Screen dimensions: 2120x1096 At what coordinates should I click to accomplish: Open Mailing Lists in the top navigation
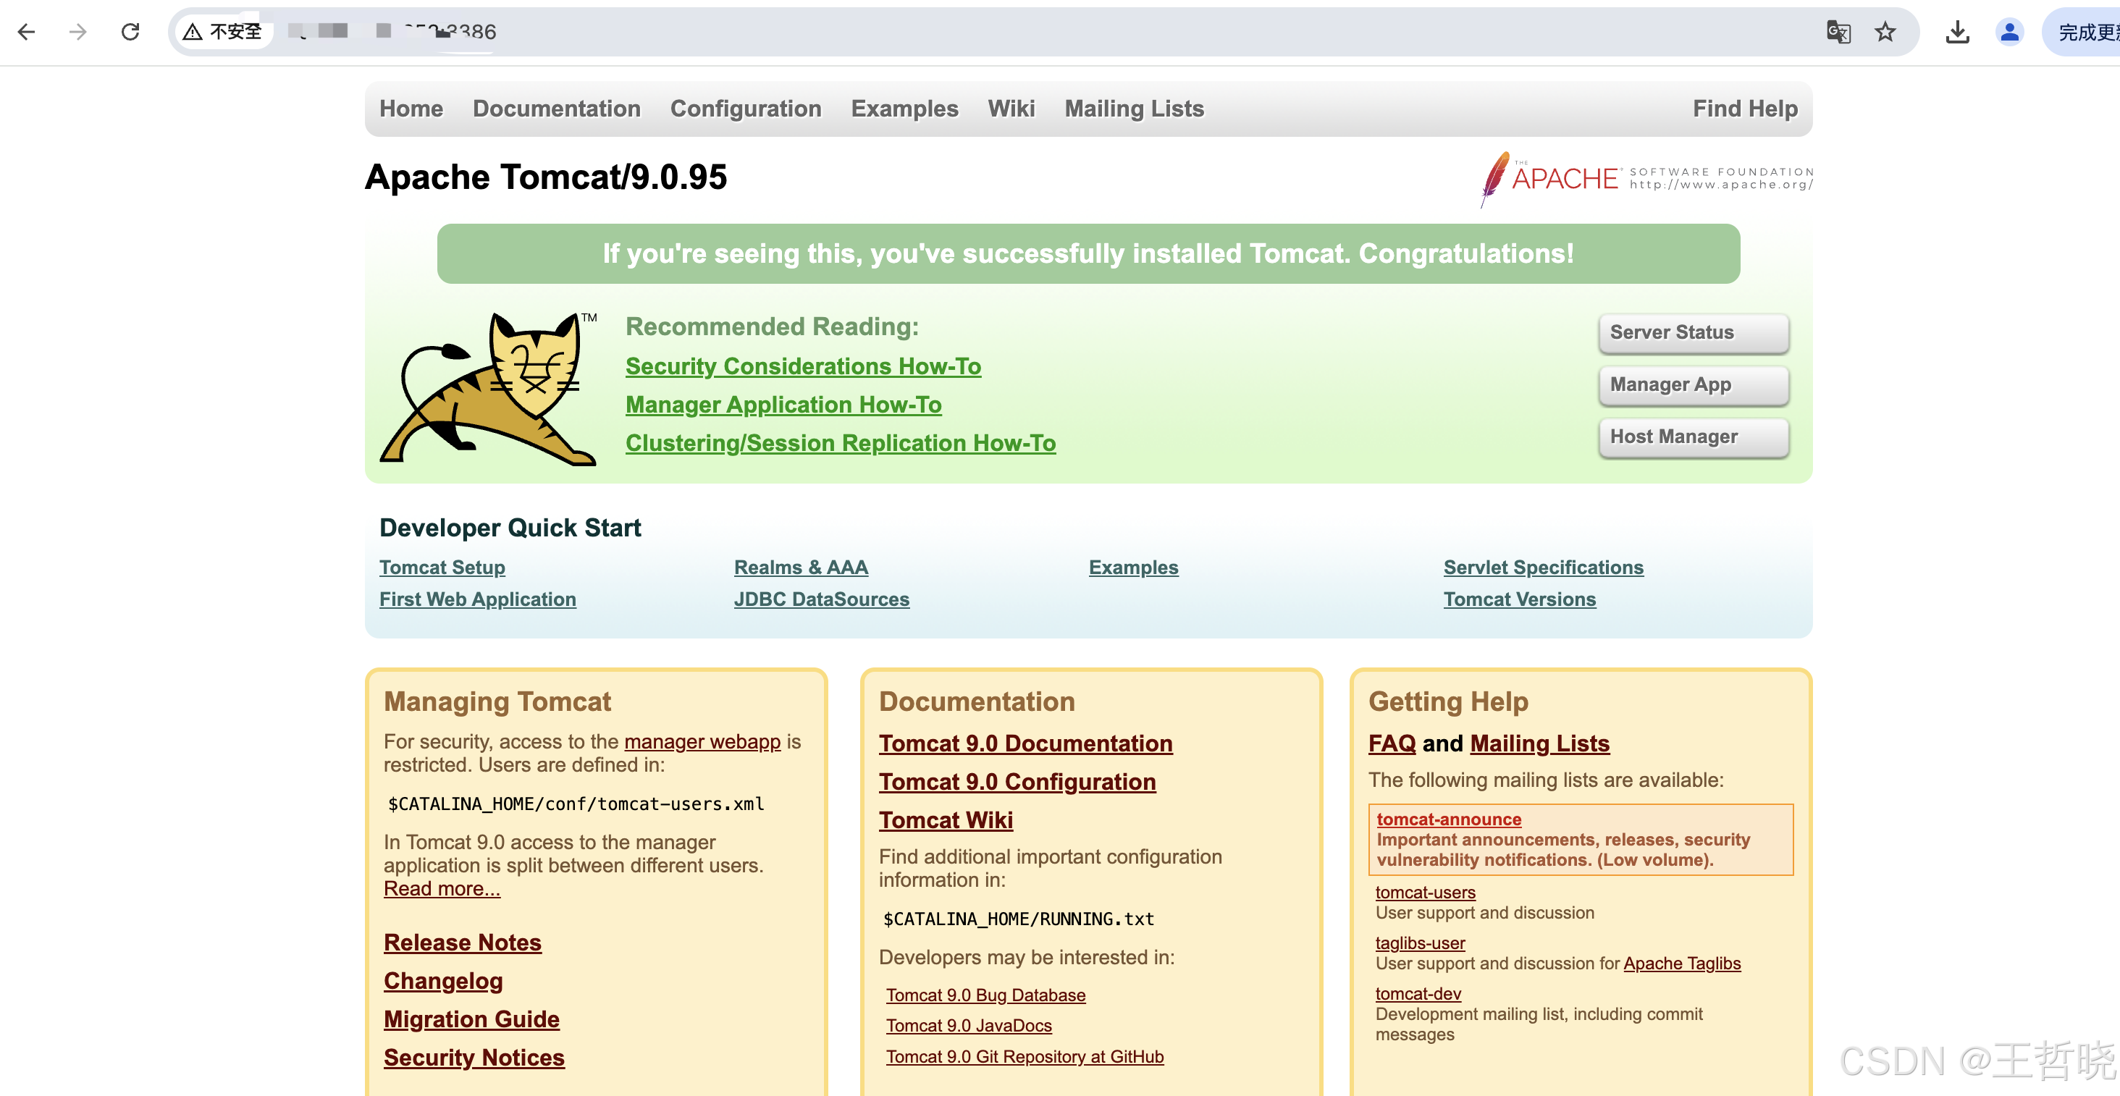click(1134, 109)
